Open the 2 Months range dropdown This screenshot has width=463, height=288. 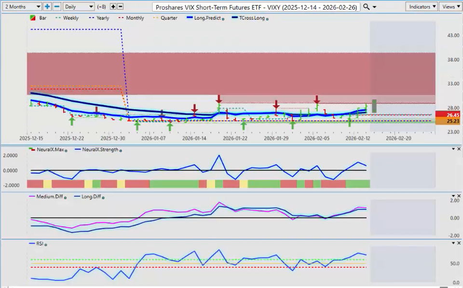(22, 7)
